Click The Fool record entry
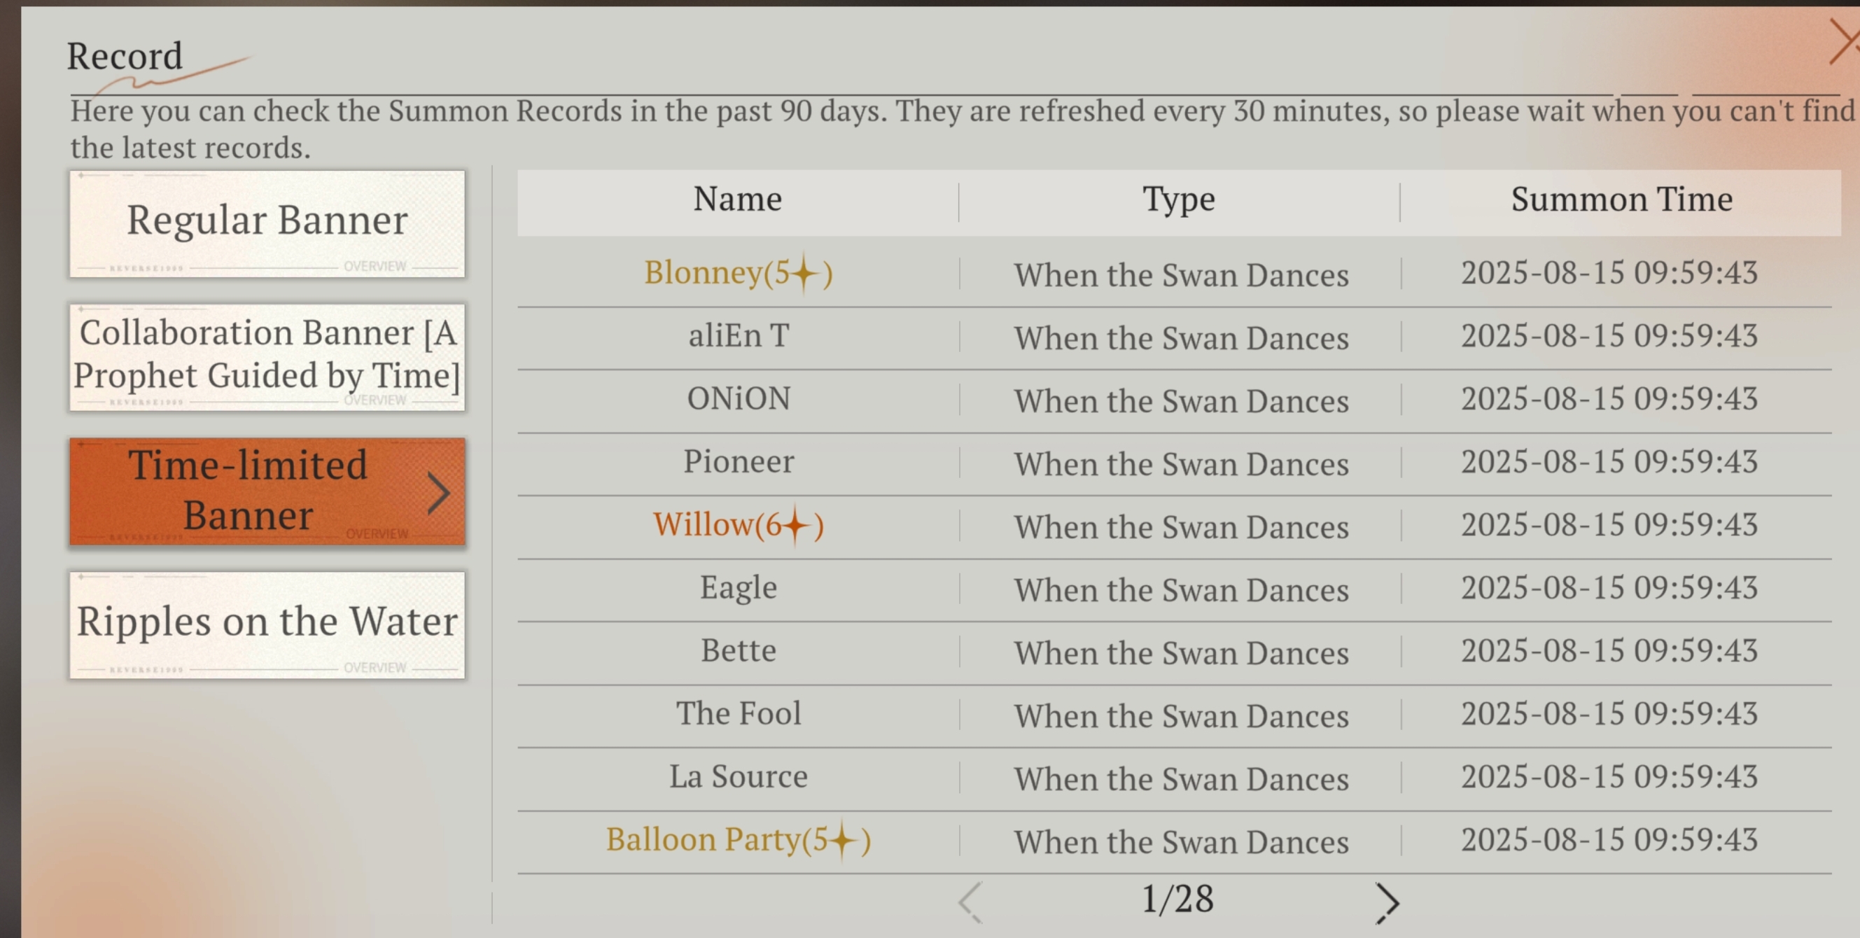Viewport: 1860px width, 938px height. click(x=738, y=714)
